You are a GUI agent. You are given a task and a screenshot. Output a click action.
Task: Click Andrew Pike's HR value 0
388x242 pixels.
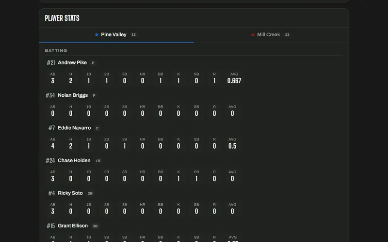point(143,81)
